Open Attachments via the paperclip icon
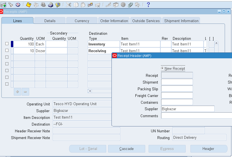Screen dimensions: 232x157 point(130,5)
